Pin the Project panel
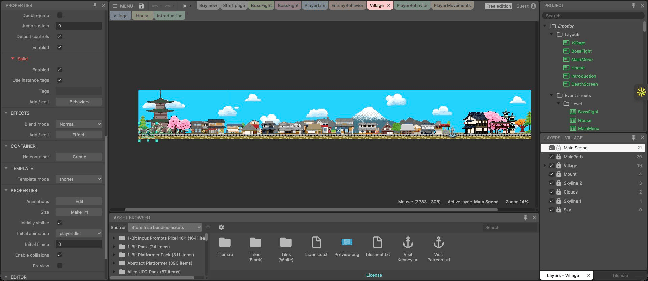 [x=633, y=5]
